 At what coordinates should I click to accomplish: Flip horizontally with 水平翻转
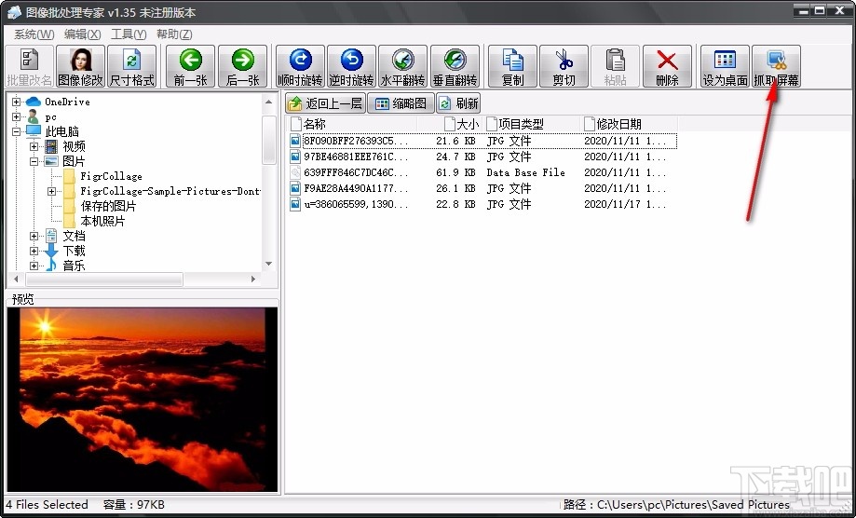click(403, 66)
